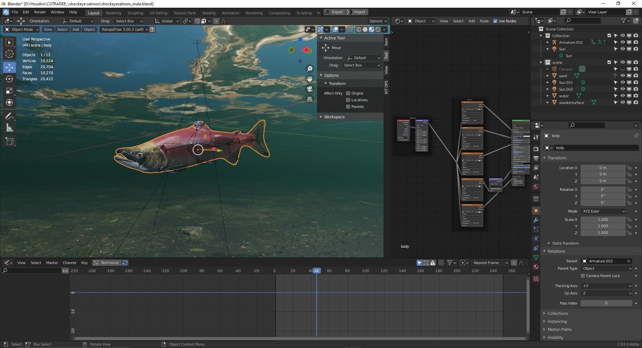Click the Add Cube tool
This screenshot has height=348, width=642.
(x=9, y=141)
